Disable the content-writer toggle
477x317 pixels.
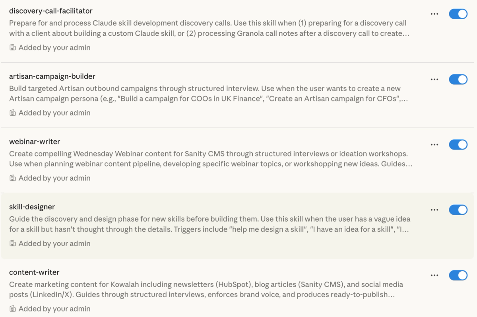pyautogui.click(x=458, y=275)
